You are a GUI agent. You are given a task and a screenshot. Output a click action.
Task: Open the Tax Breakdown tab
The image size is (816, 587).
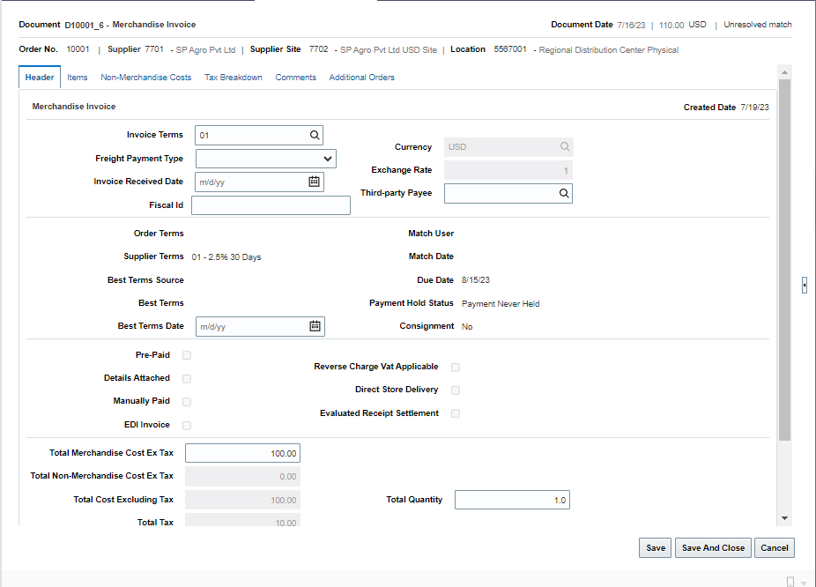[233, 77]
